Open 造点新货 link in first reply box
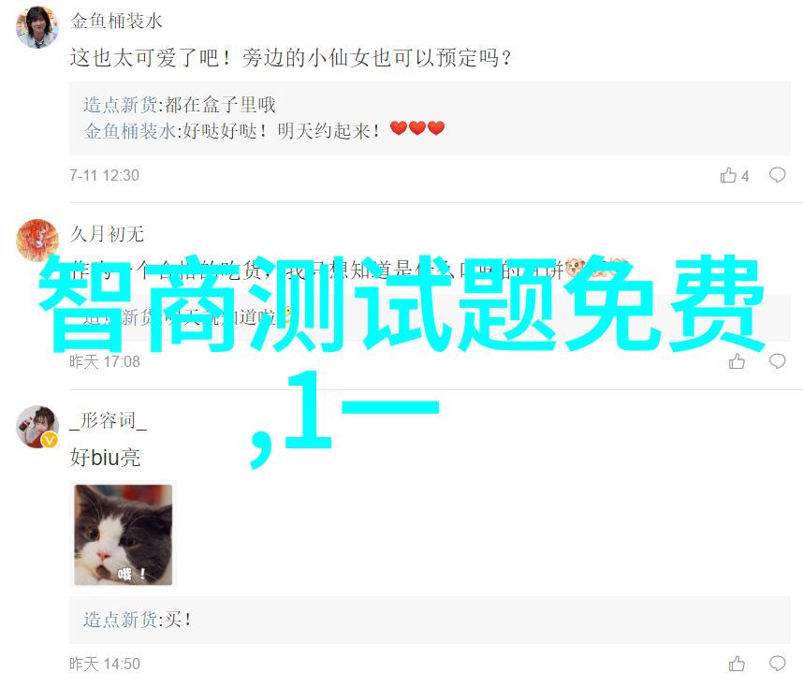 coord(121,105)
